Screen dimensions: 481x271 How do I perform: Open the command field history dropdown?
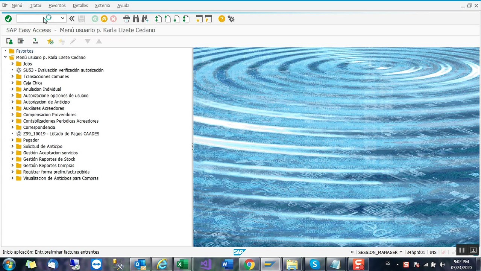[63, 18]
